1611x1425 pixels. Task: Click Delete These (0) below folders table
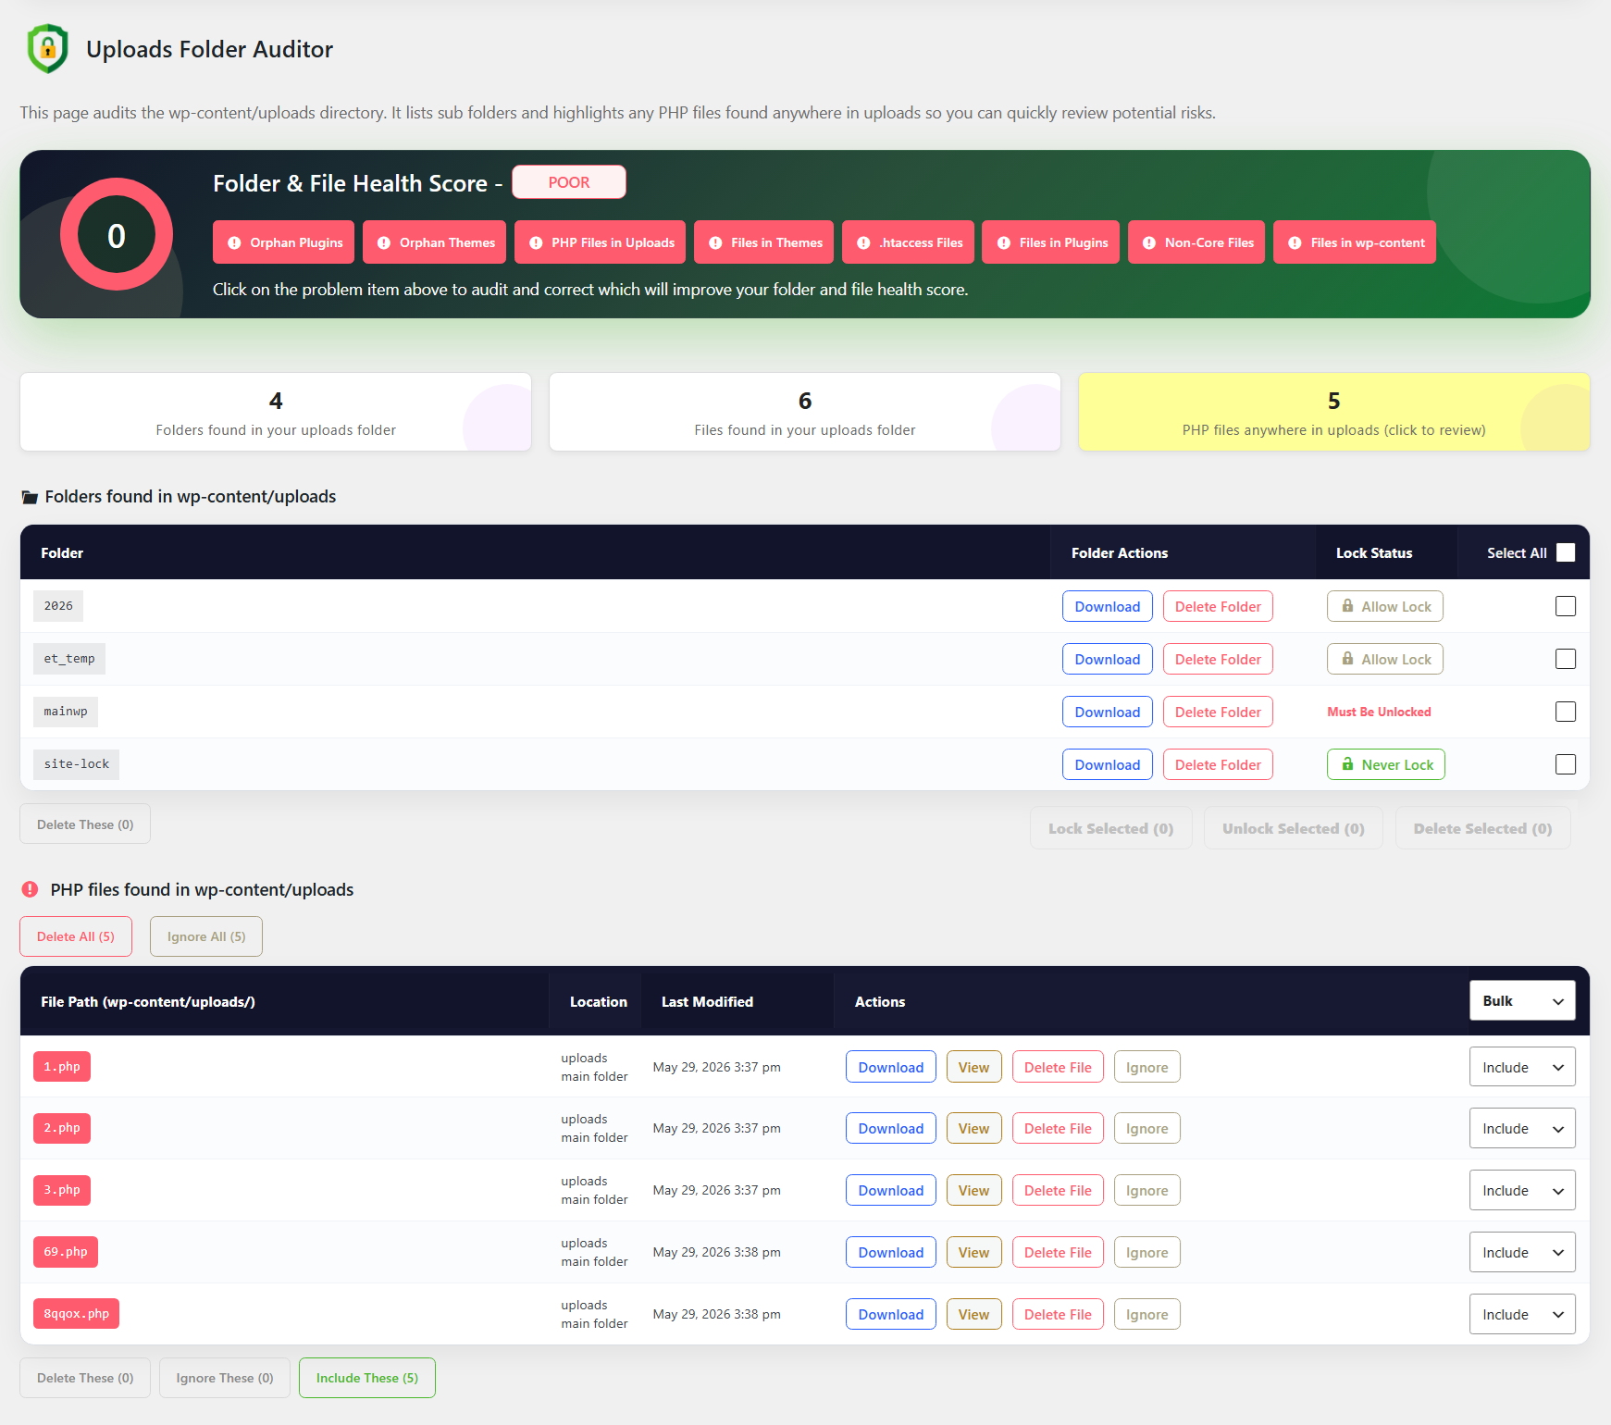click(85, 824)
